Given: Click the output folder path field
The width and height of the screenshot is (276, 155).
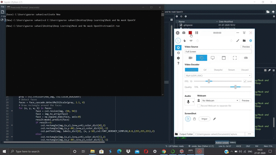Looking at the screenshot, I should (219, 134).
